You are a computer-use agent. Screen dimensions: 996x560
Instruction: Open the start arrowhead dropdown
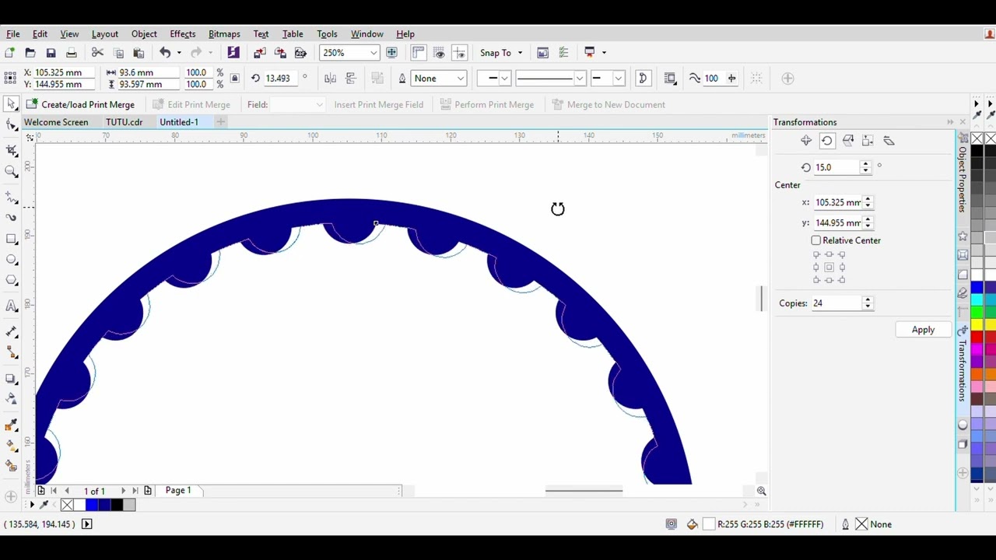pos(504,79)
